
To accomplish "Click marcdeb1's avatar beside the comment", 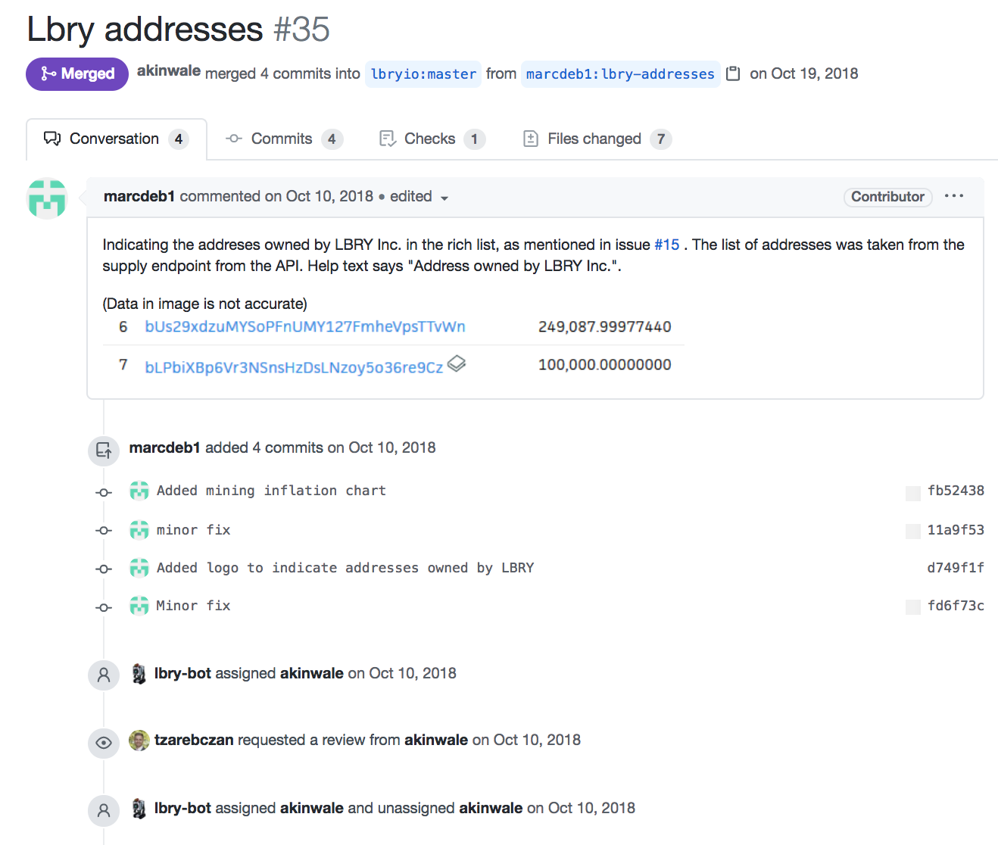I will (x=47, y=198).
